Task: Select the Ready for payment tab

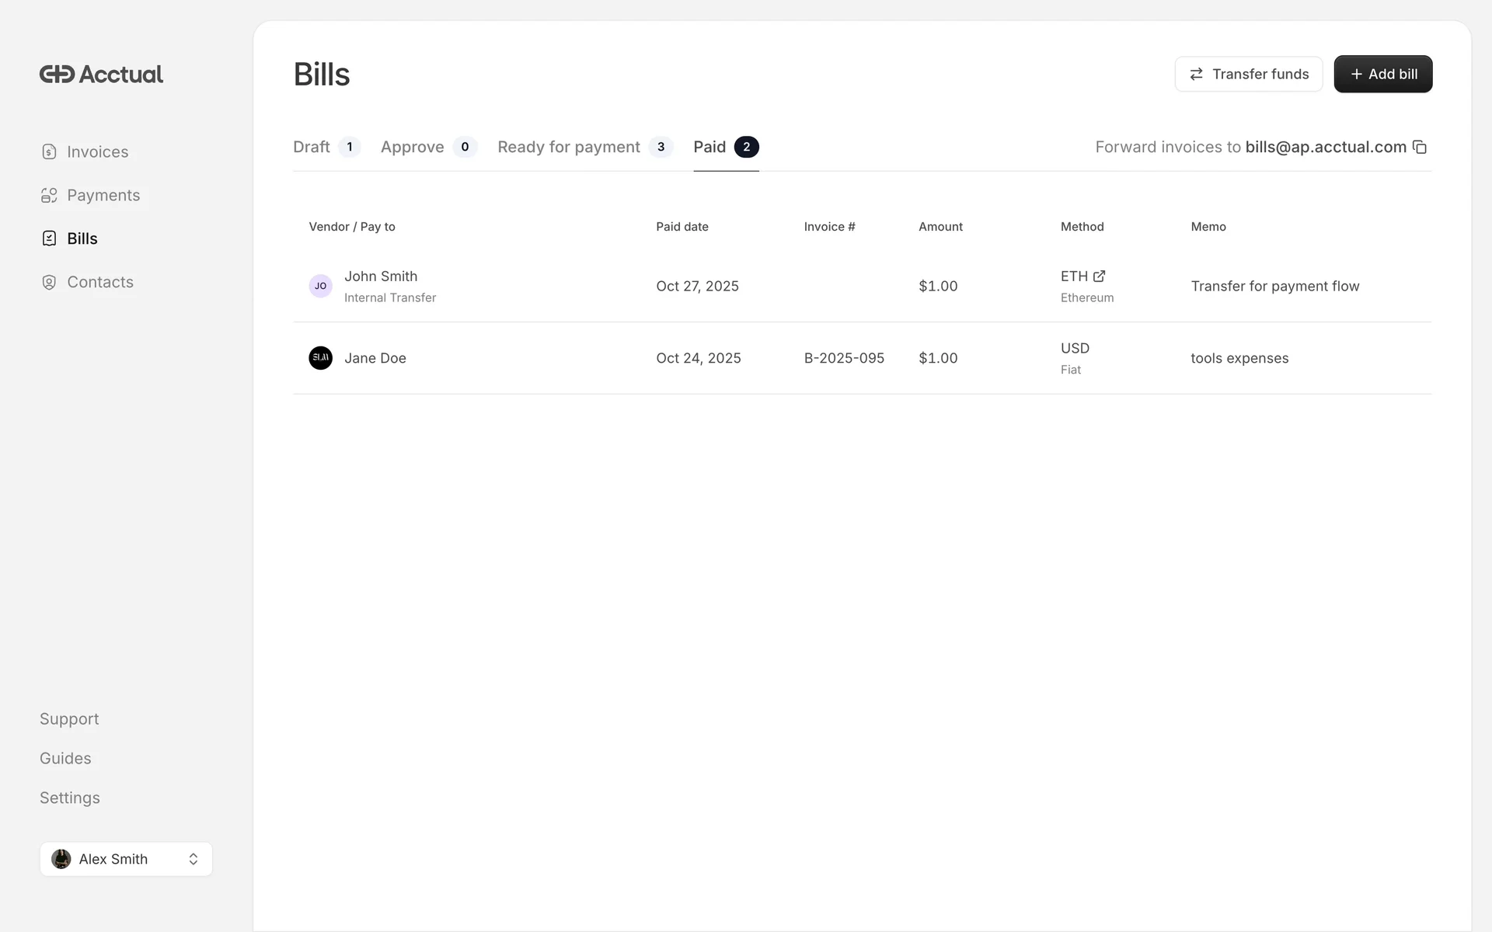Action: pyautogui.click(x=569, y=148)
